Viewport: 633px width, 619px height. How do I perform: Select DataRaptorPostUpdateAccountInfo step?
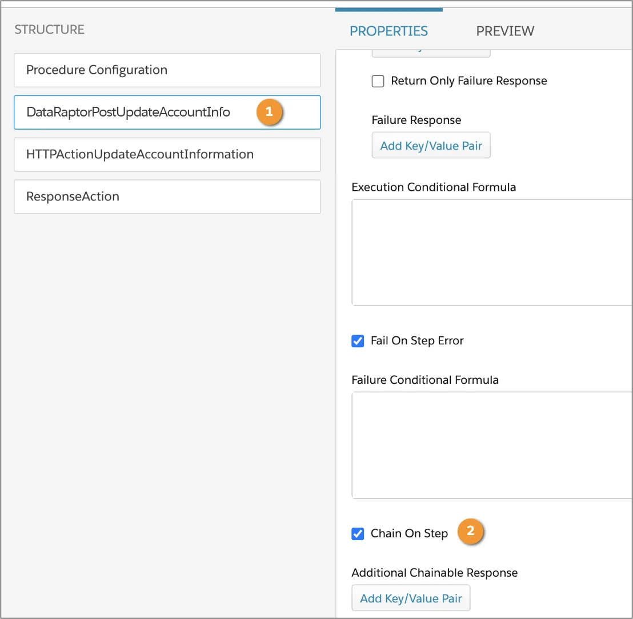tap(167, 112)
